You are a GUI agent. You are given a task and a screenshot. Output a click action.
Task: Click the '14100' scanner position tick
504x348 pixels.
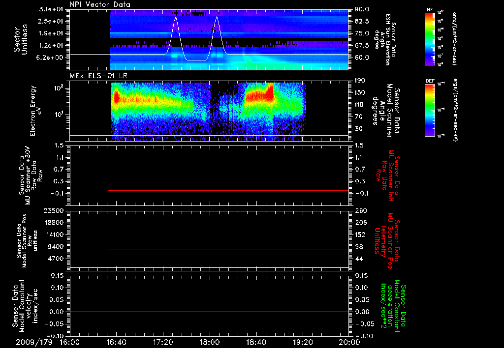tap(54, 234)
